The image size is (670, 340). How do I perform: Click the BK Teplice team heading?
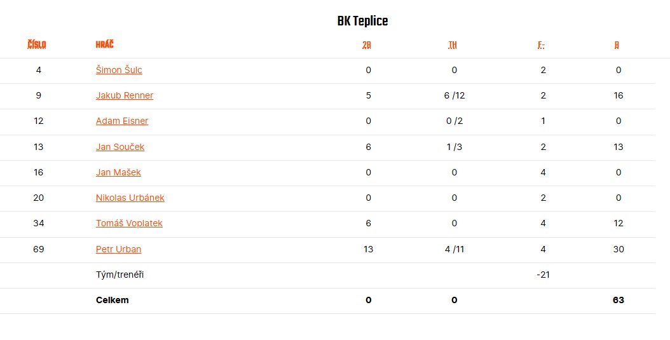[363, 22]
